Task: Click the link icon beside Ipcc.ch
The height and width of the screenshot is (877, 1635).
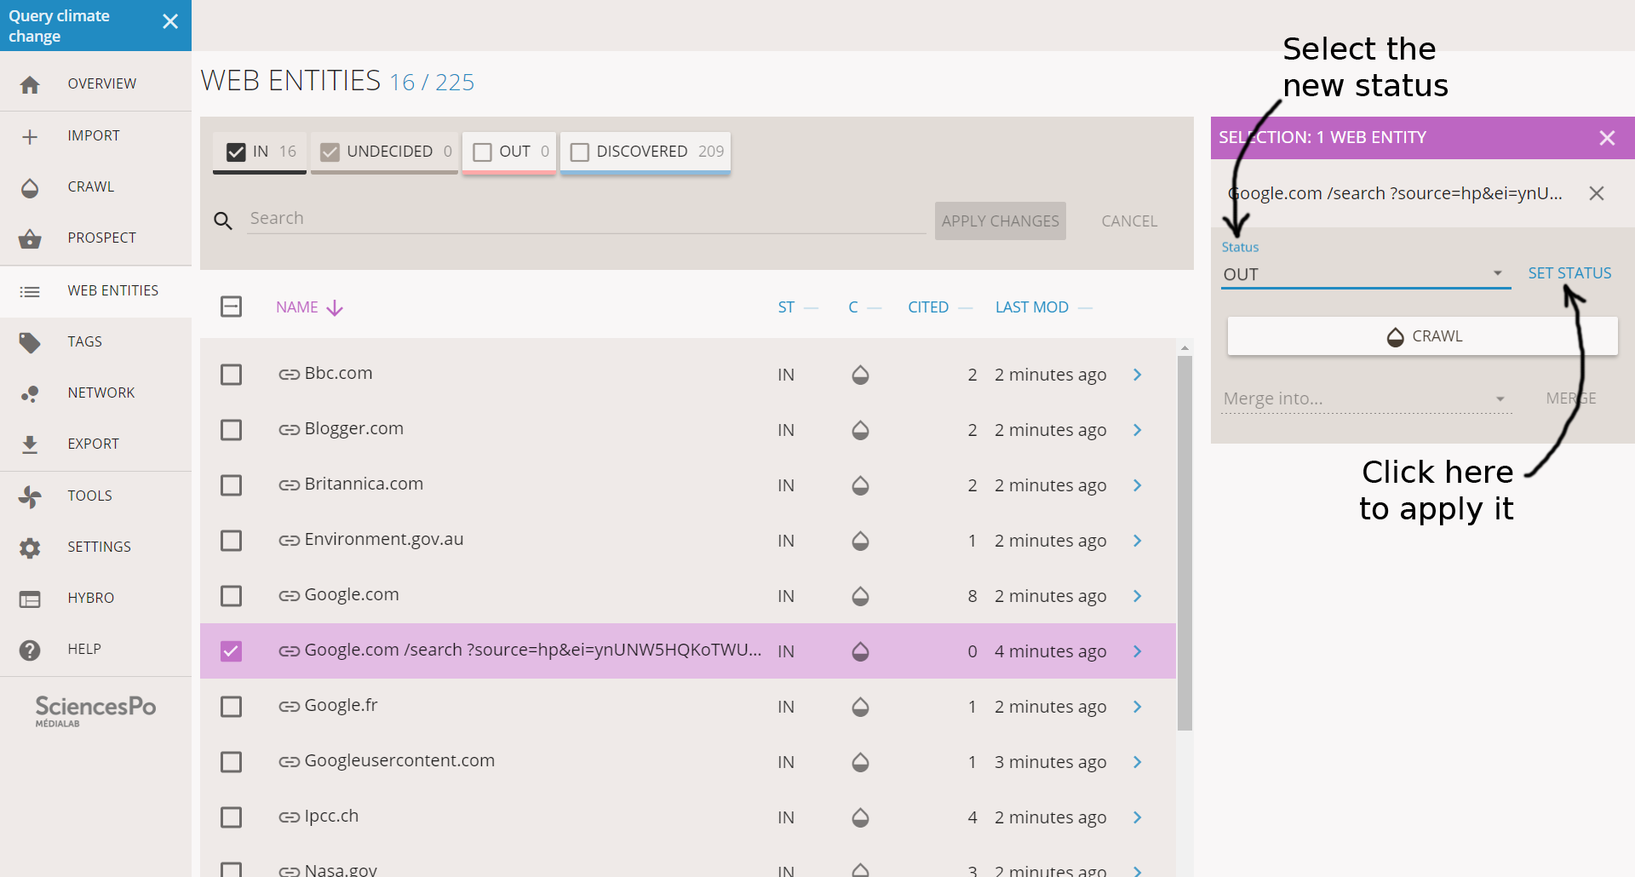Action: click(289, 817)
